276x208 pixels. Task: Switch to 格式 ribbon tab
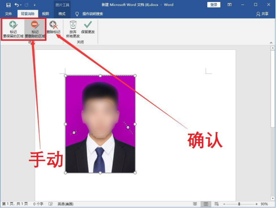click(x=62, y=14)
